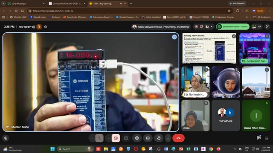Image resolution: width=273 pixels, height=153 pixels.
Task: Toggle the muted microphone button
Action: [99, 138]
